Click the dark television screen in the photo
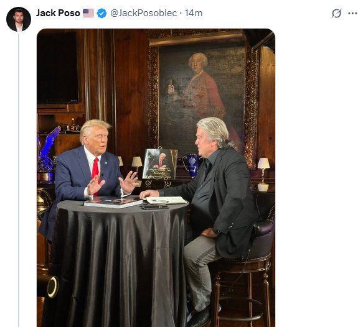The width and height of the screenshot is (363, 327). tap(58, 68)
